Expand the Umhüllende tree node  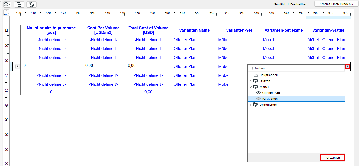point(251,105)
